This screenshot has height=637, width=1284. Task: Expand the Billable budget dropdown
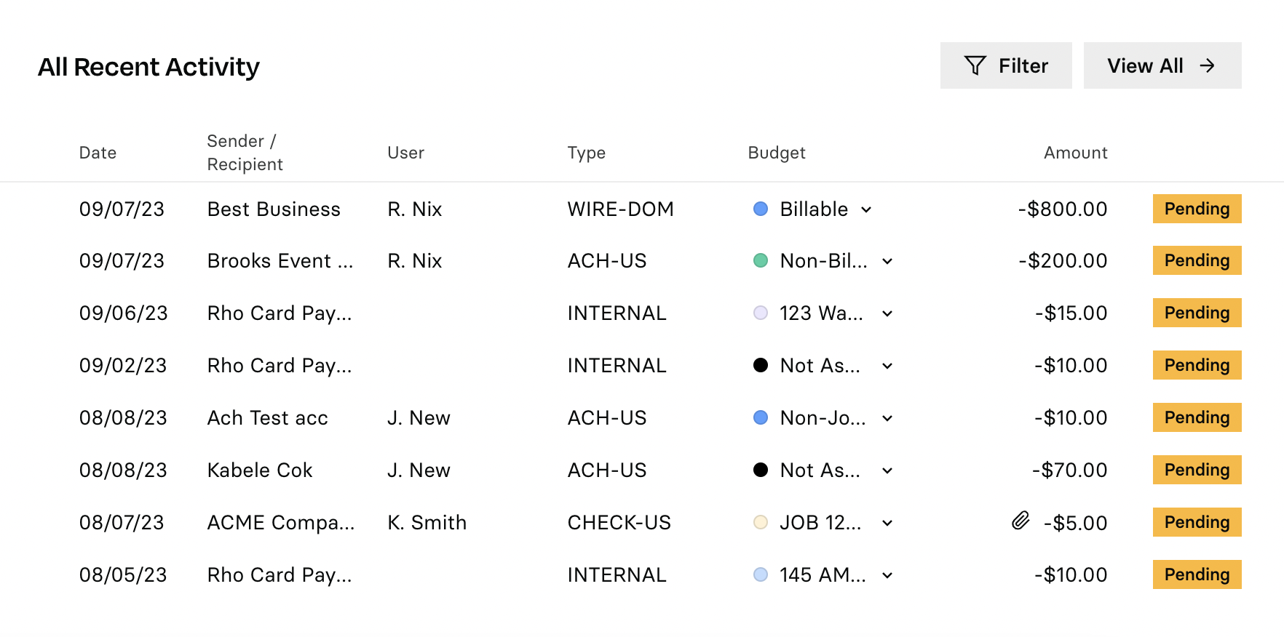click(866, 209)
